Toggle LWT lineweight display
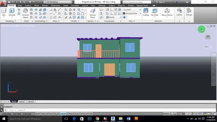Screen dimensions: 217x122 (87, 114)
